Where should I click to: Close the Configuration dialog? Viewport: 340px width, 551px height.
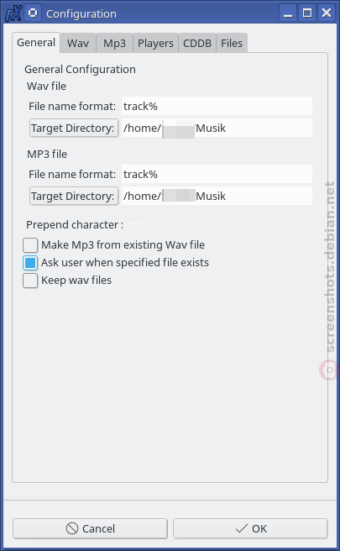point(327,13)
